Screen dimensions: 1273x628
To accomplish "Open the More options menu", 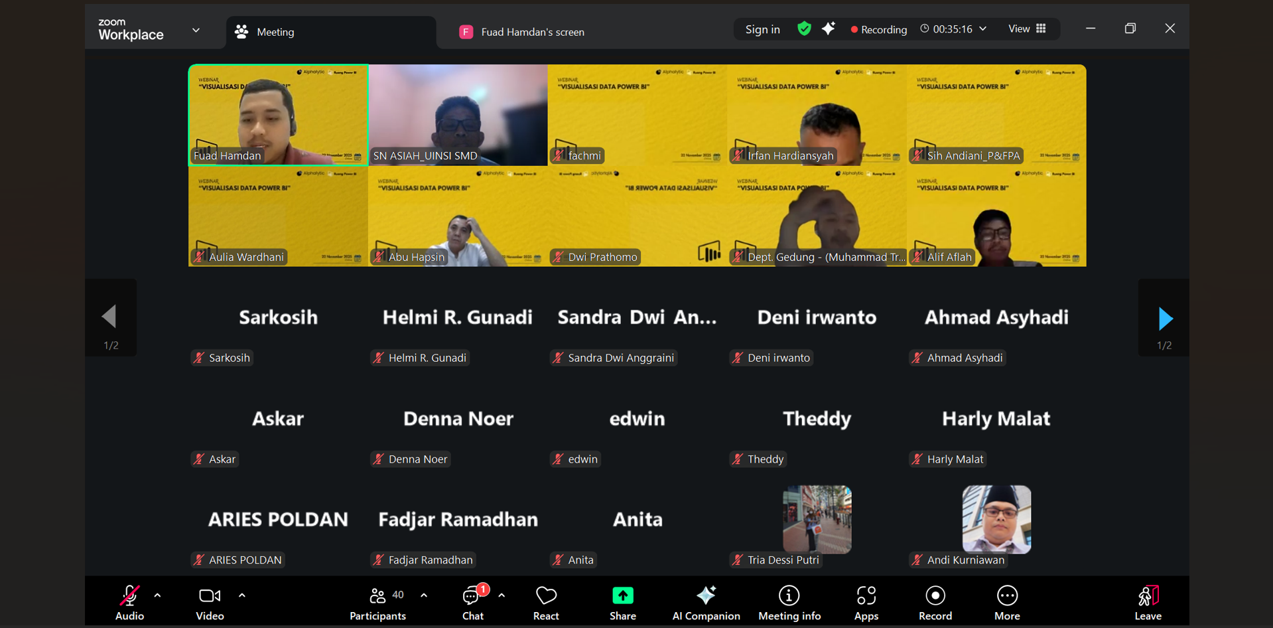I will pyautogui.click(x=1006, y=603).
